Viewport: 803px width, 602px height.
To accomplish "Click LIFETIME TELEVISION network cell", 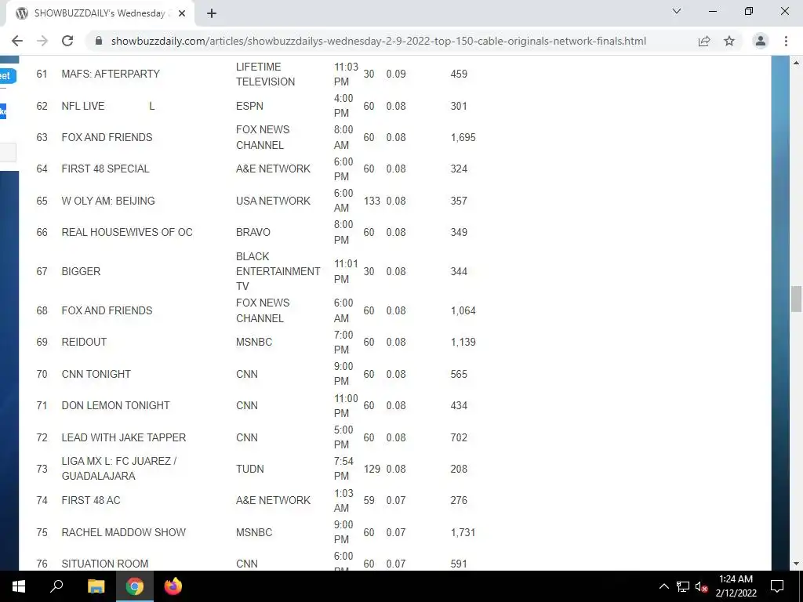I will pyautogui.click(x=265, y=74).
